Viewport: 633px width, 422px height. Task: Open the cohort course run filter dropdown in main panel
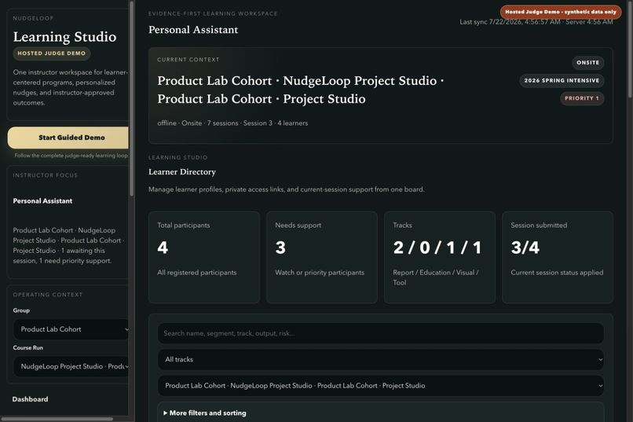coord(381,386)
